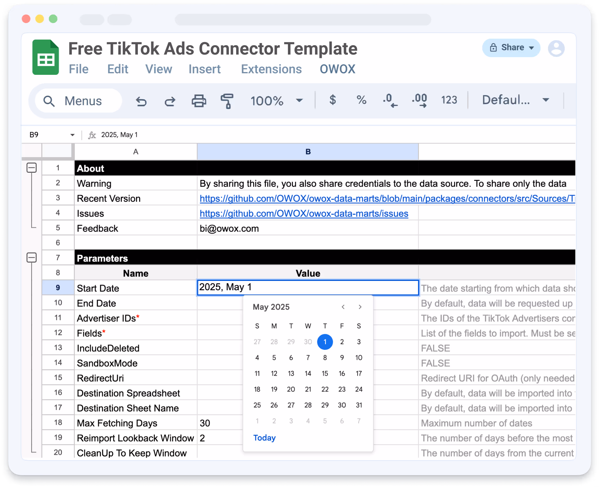
Task: Click the print icon
Action: pyautogui.click(x=199, y=101)
